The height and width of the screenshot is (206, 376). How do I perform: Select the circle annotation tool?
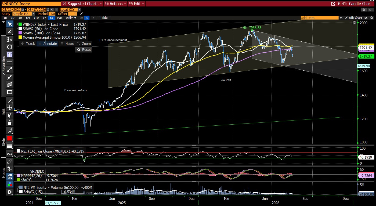tap(10, 47)
